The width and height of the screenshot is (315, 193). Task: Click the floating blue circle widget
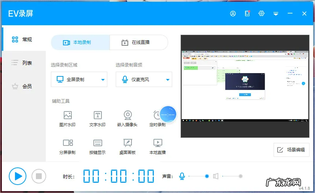[x=168, y=114]
